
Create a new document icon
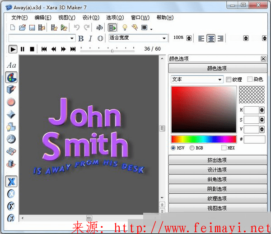(x=13, y=28)
